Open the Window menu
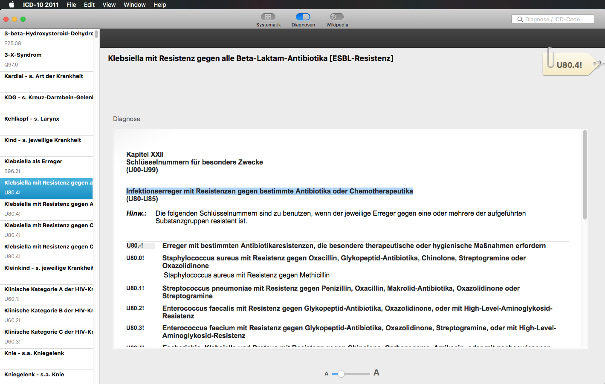605x384 pixels. pos(134,5)
